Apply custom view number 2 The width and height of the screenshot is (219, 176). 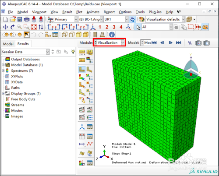point(107,27)
